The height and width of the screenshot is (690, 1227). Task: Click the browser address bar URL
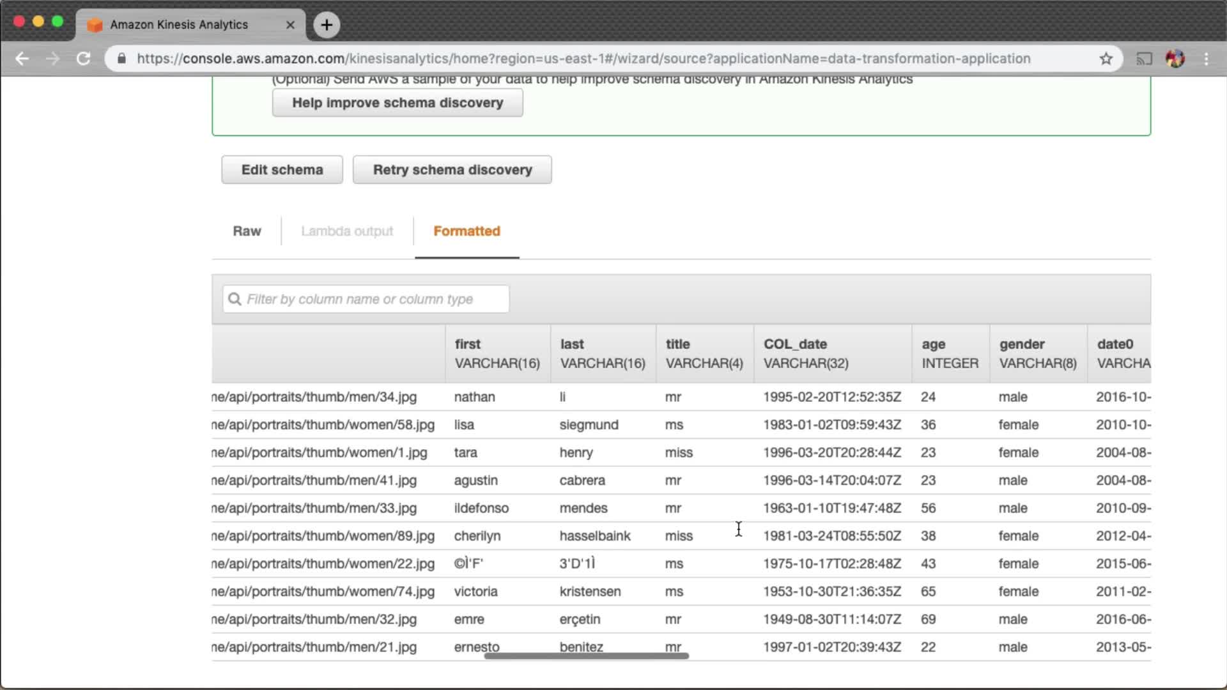583,59
